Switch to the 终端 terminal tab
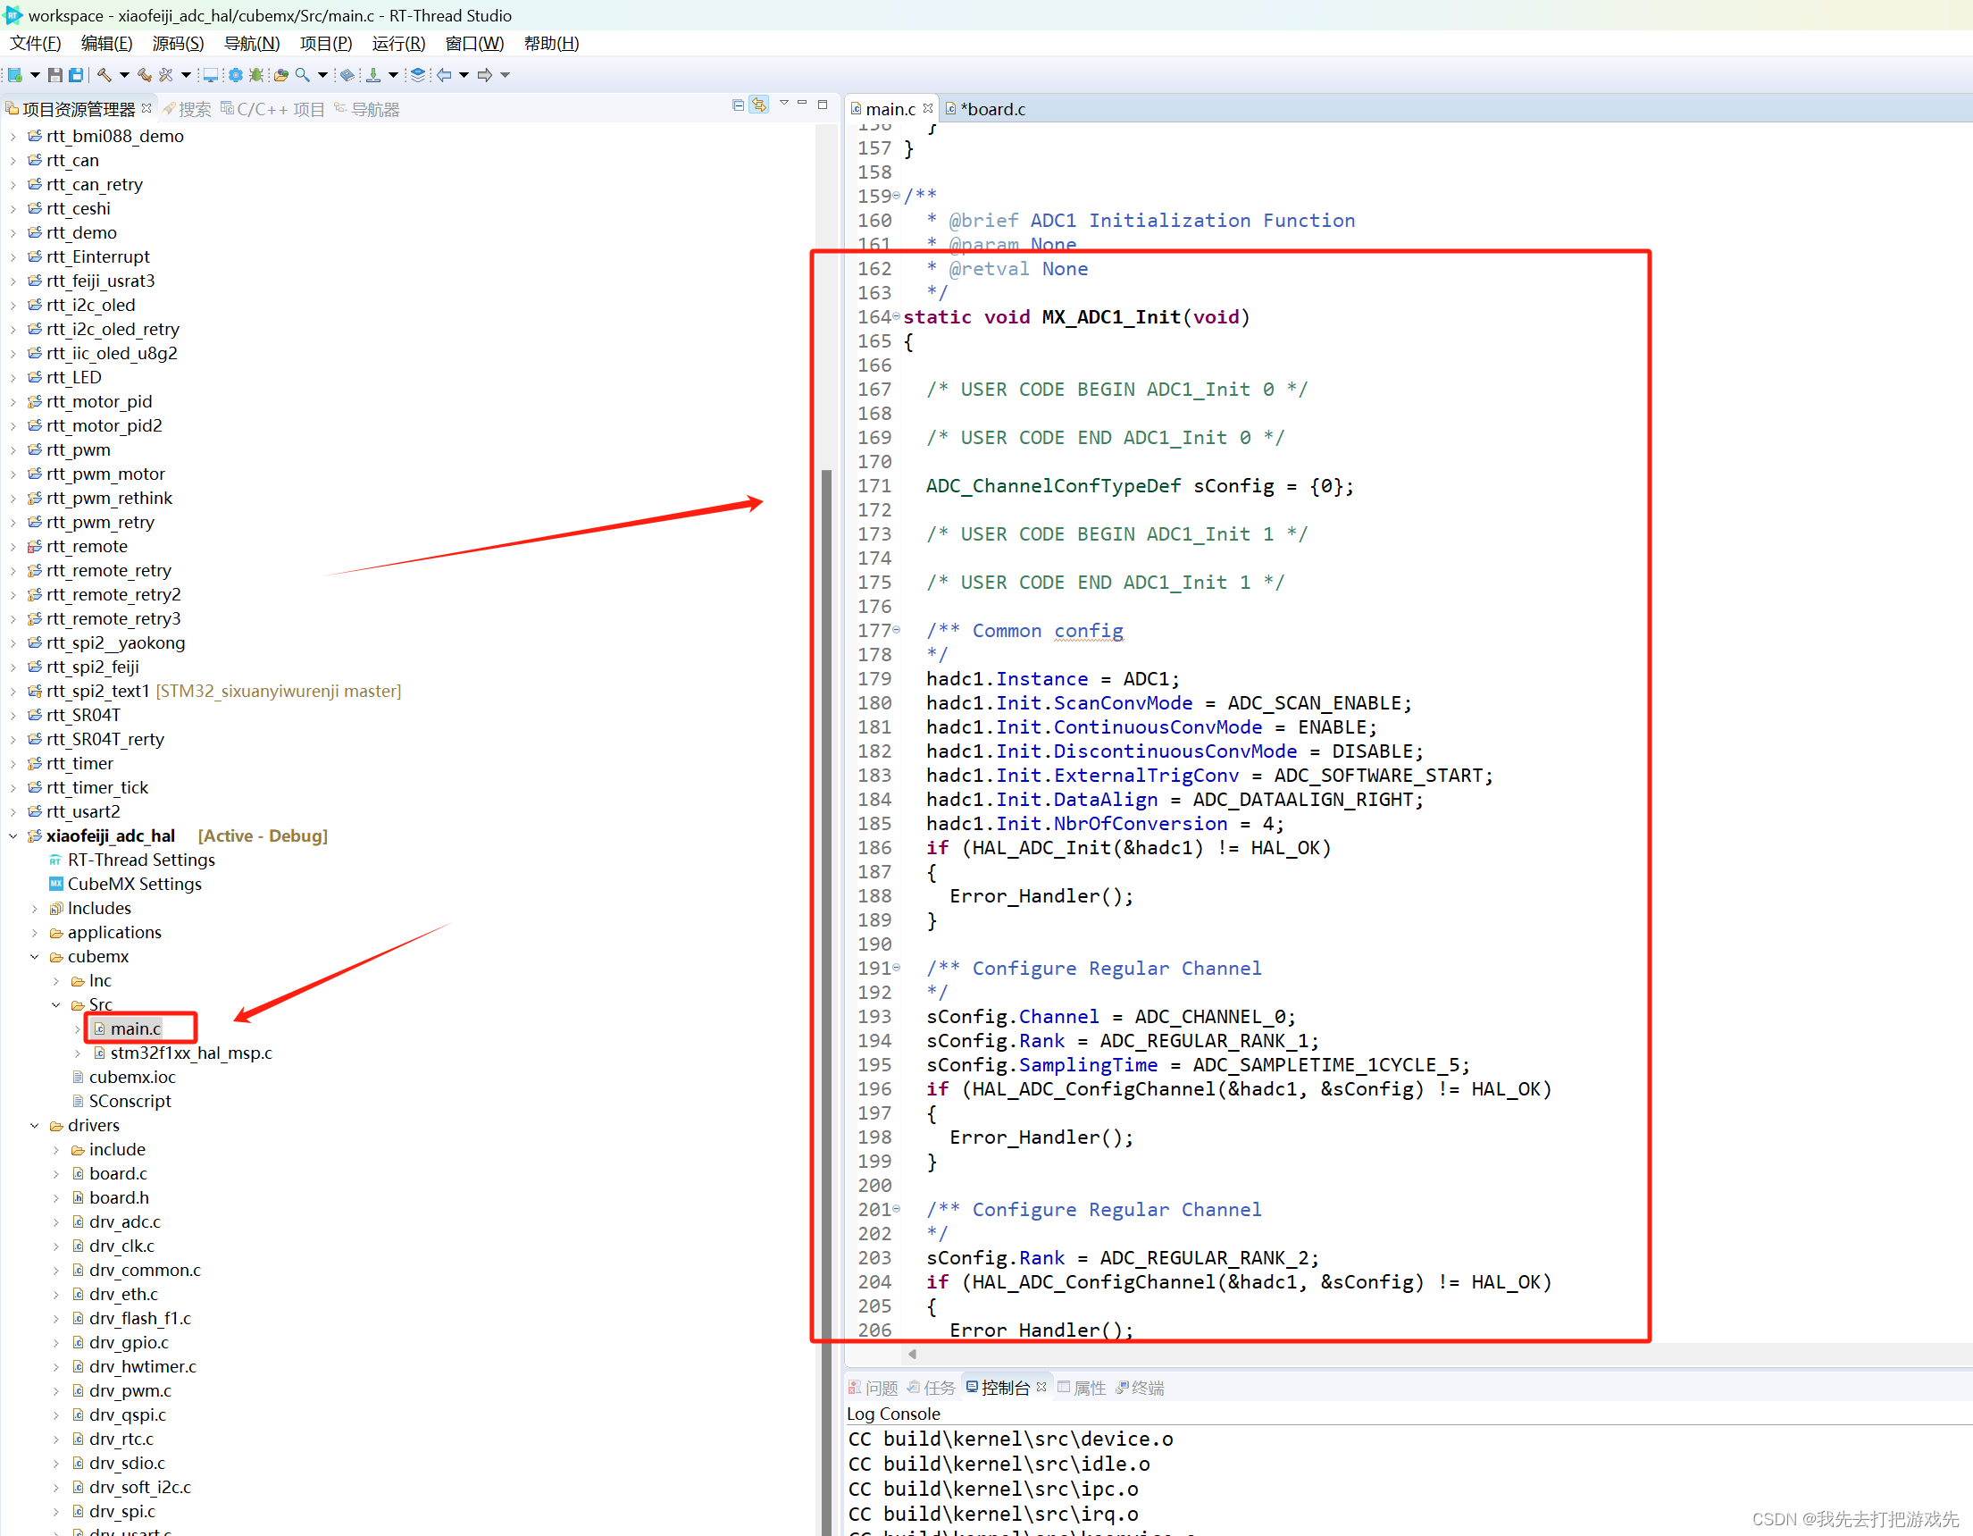The width and height of the screenshot is (1973, 1536). (1140, 1388)
